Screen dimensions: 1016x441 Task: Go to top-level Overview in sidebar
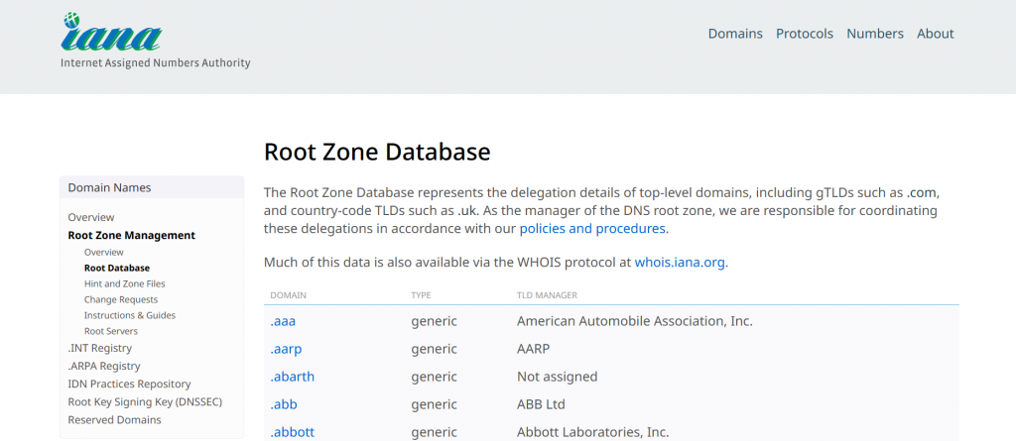(90, 218)
